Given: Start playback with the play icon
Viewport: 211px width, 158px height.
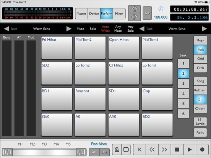Looking at the screenshot, I should pyautogui.click(x=190, y=149).
